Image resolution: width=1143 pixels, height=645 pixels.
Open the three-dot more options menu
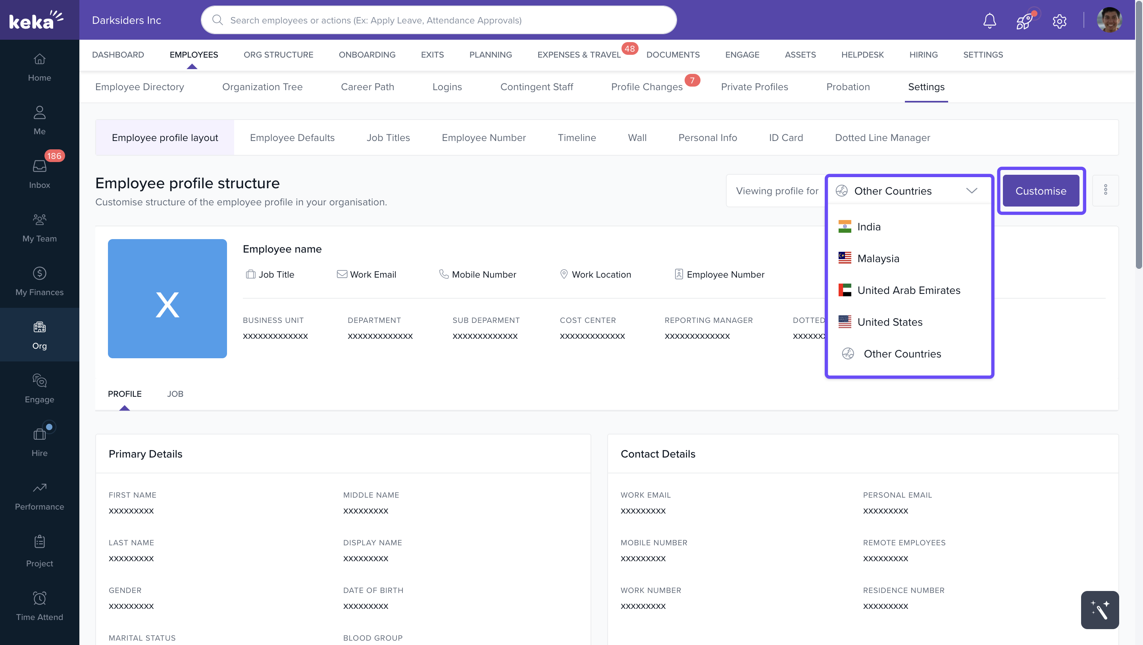coord(1105,190)
